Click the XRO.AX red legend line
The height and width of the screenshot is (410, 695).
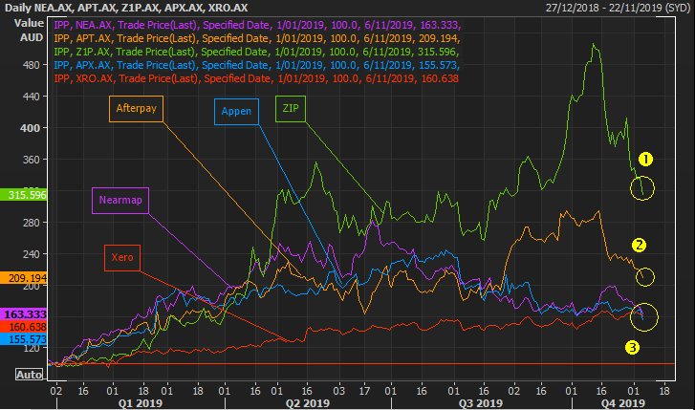click(256, 78)
